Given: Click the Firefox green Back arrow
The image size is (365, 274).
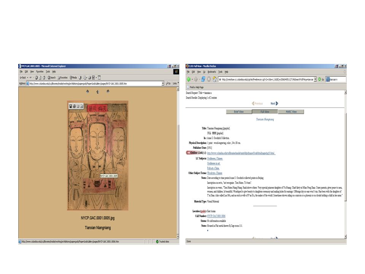Looking at the screenshot, I should (x=189, y=79).
